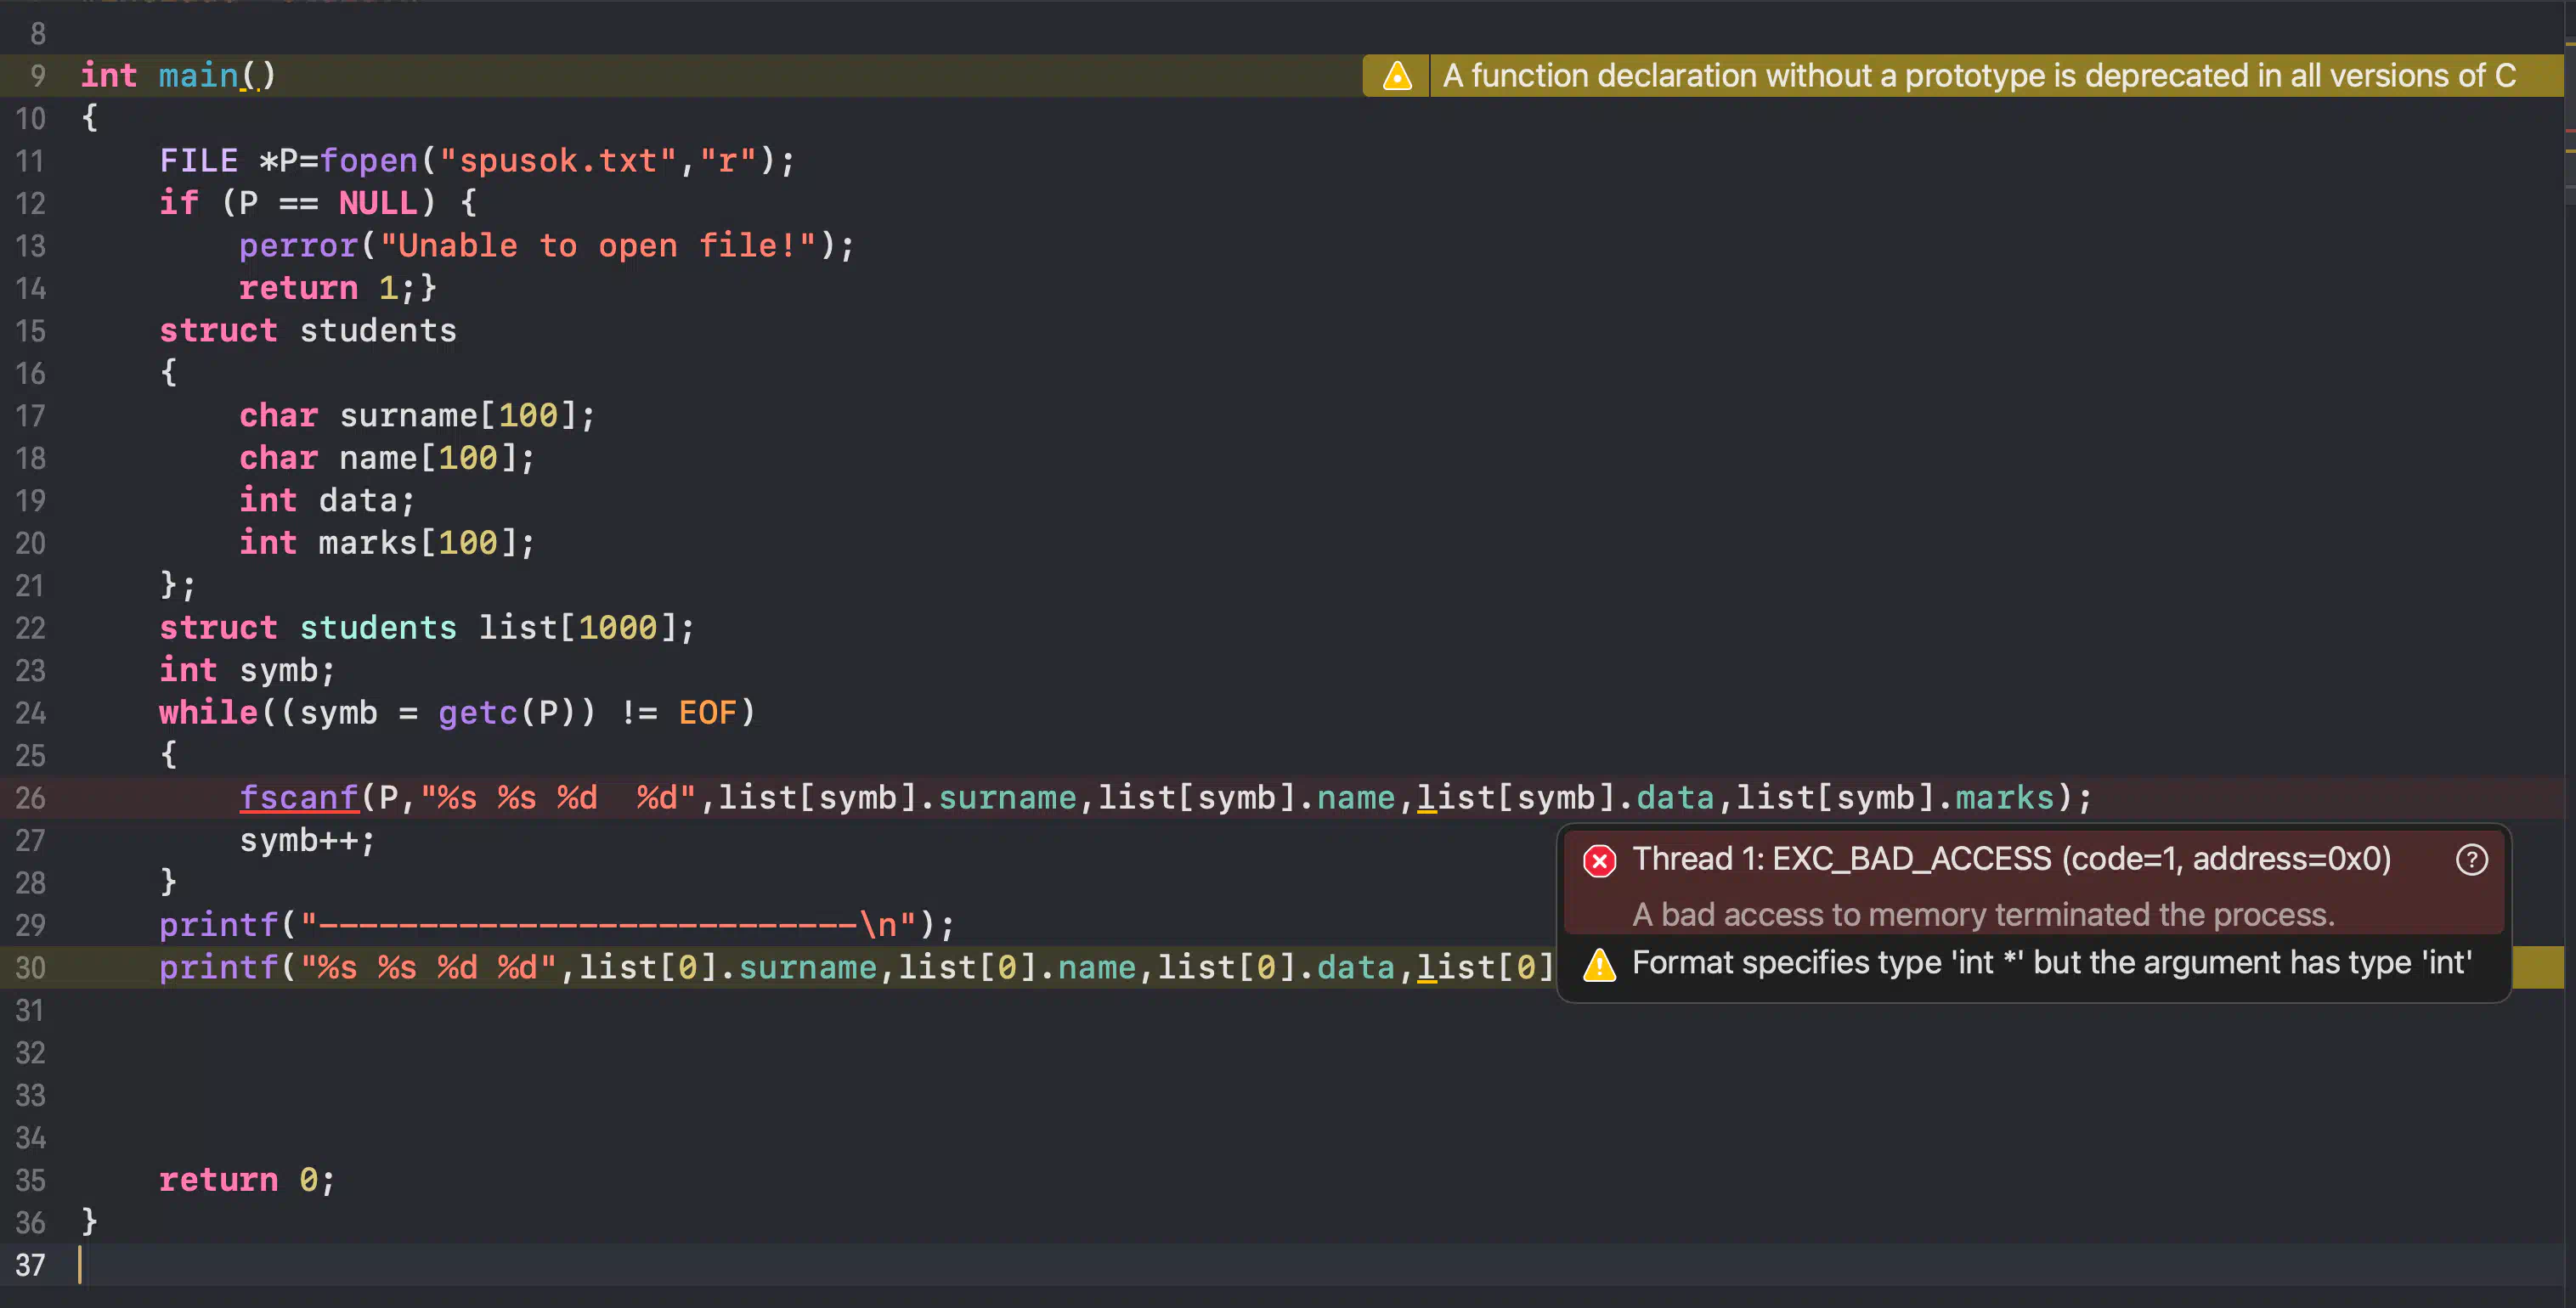
Task: Select the prototype deprecation warning banner text
Action: click(x=1978, y=76)
